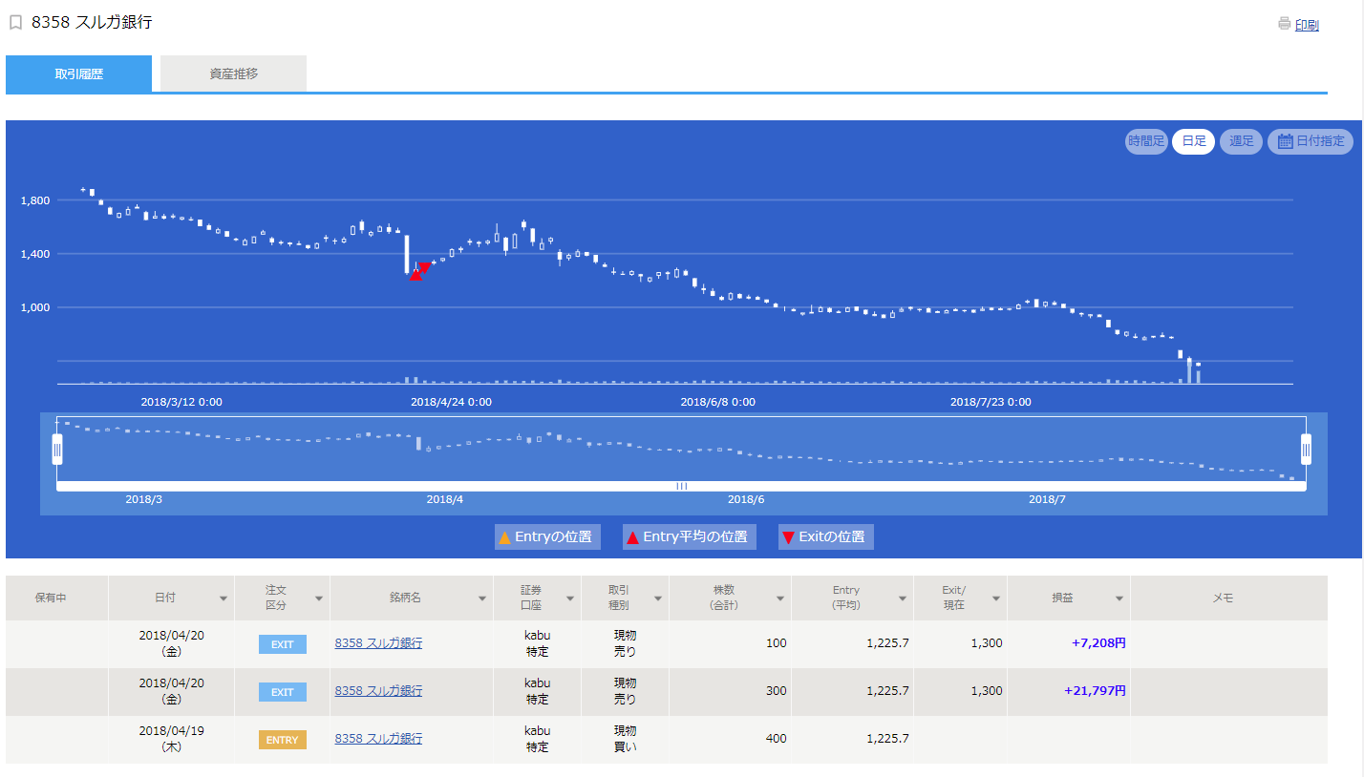Click the bookmark icon beside 8358 スルガ銀行
Viewport: 1364px width, 777px height.
pos(15,23)
